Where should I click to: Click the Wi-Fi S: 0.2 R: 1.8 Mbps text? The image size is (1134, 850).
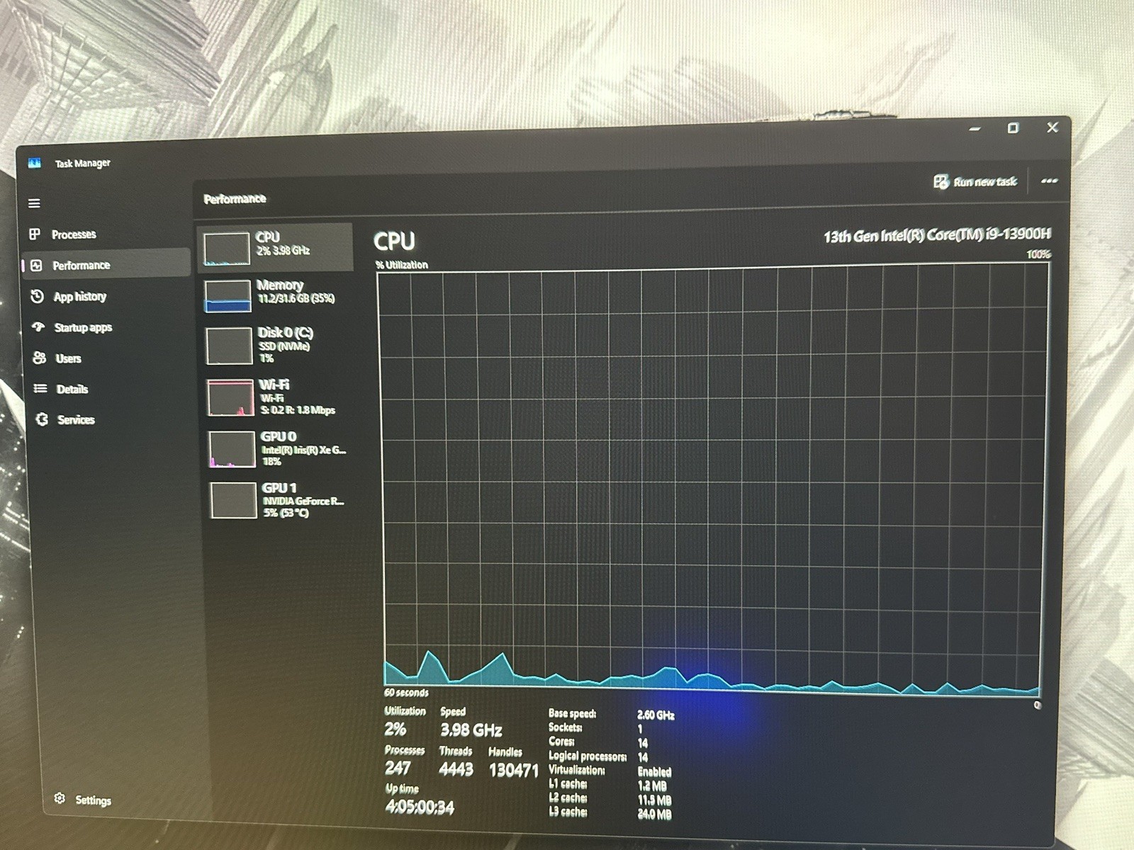pos(298,410)
